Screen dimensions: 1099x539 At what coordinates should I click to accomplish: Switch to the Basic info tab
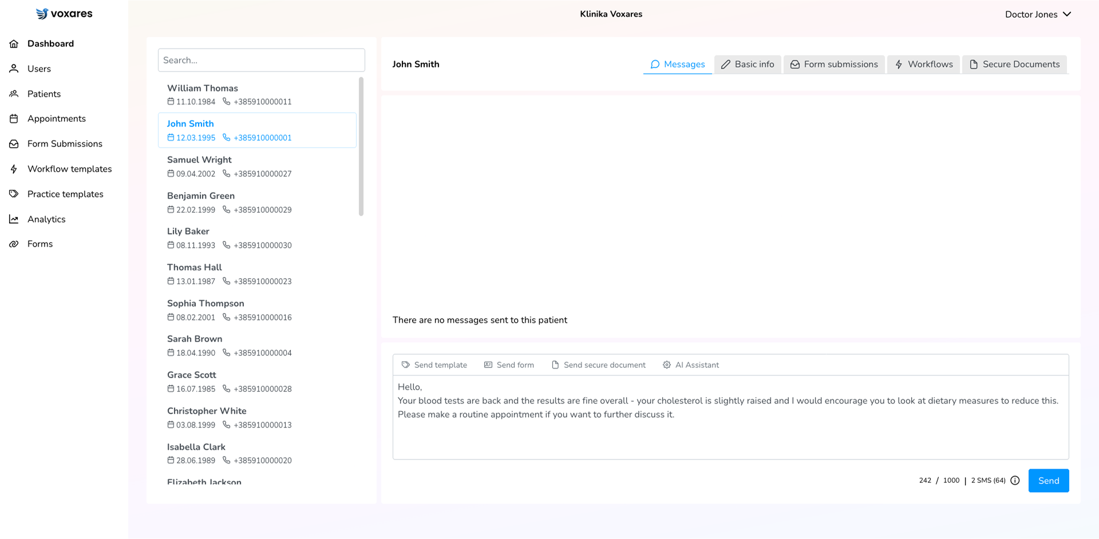[747, 64]
